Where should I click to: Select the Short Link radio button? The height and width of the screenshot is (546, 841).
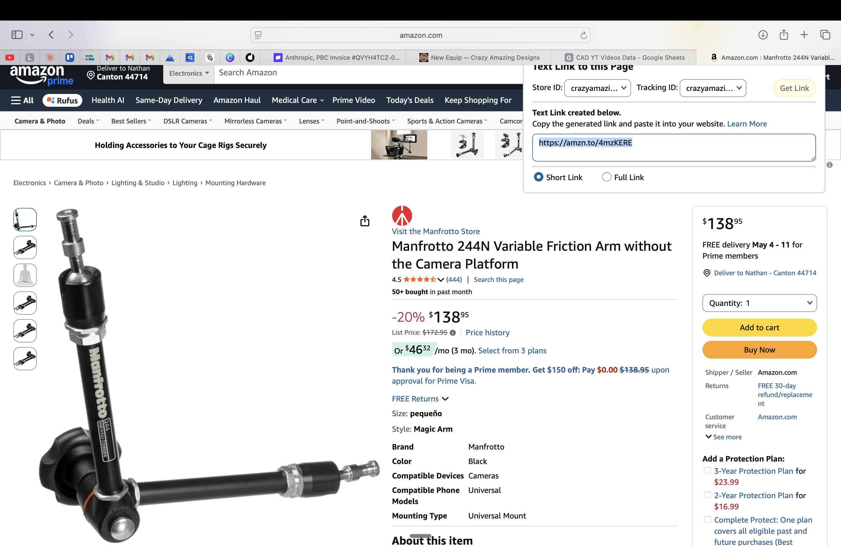(538, 177)
